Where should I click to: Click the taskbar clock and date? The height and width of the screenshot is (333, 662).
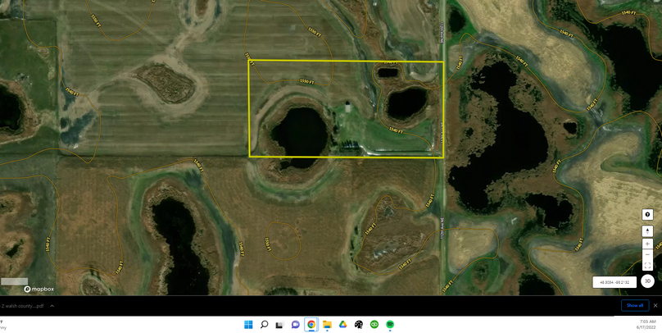tap(646, 325)
